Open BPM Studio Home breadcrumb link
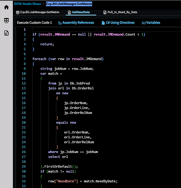Viewport: 181px width, 188px height. click(x=27, y=4)
